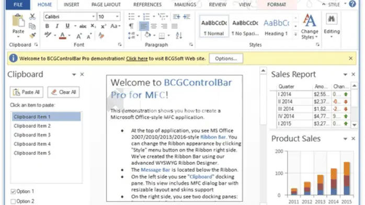Toggle bold formatting
Image resolution: width=365 pixels, height=205 pixels.
(47, 26)
